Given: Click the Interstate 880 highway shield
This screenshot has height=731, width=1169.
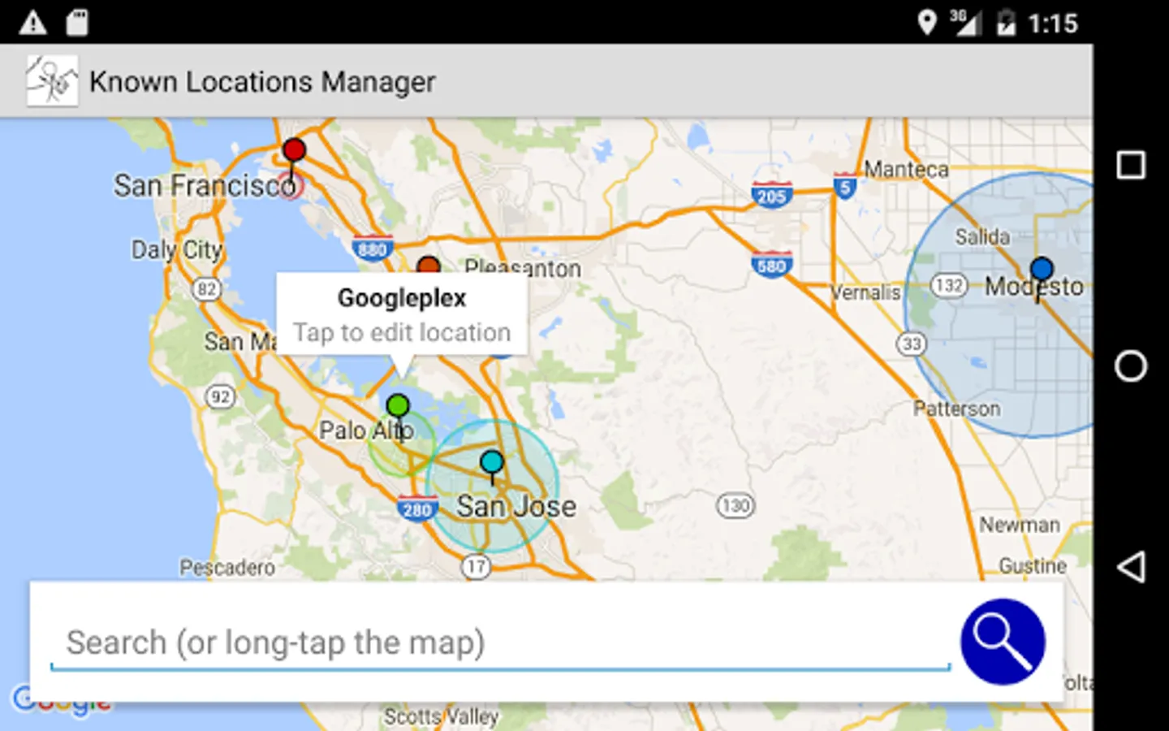Looking at the screenshot, I should click(372, 249).
